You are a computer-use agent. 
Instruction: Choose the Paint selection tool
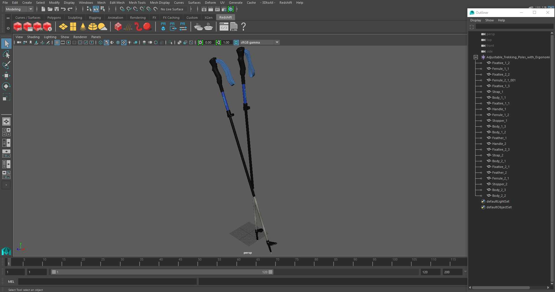(6, 65)
